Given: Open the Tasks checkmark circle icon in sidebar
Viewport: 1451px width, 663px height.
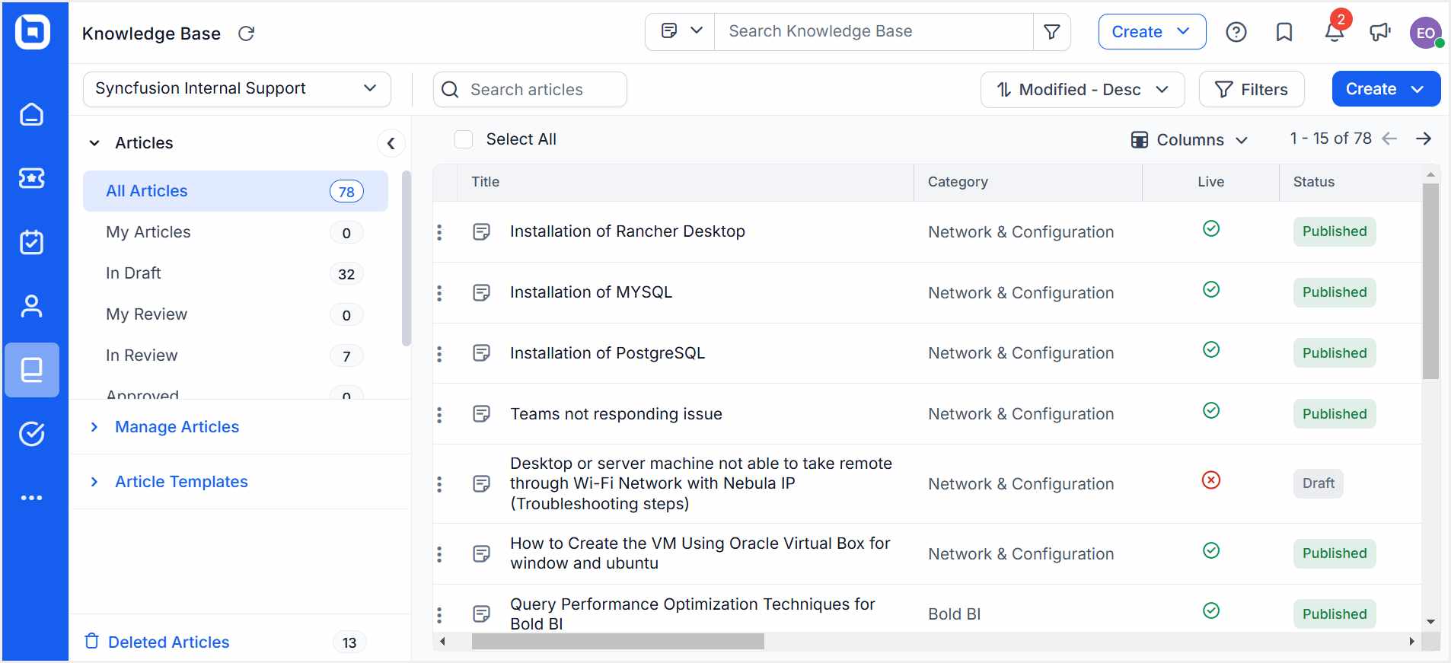Looking at the screenshot, I should (31, 434).
